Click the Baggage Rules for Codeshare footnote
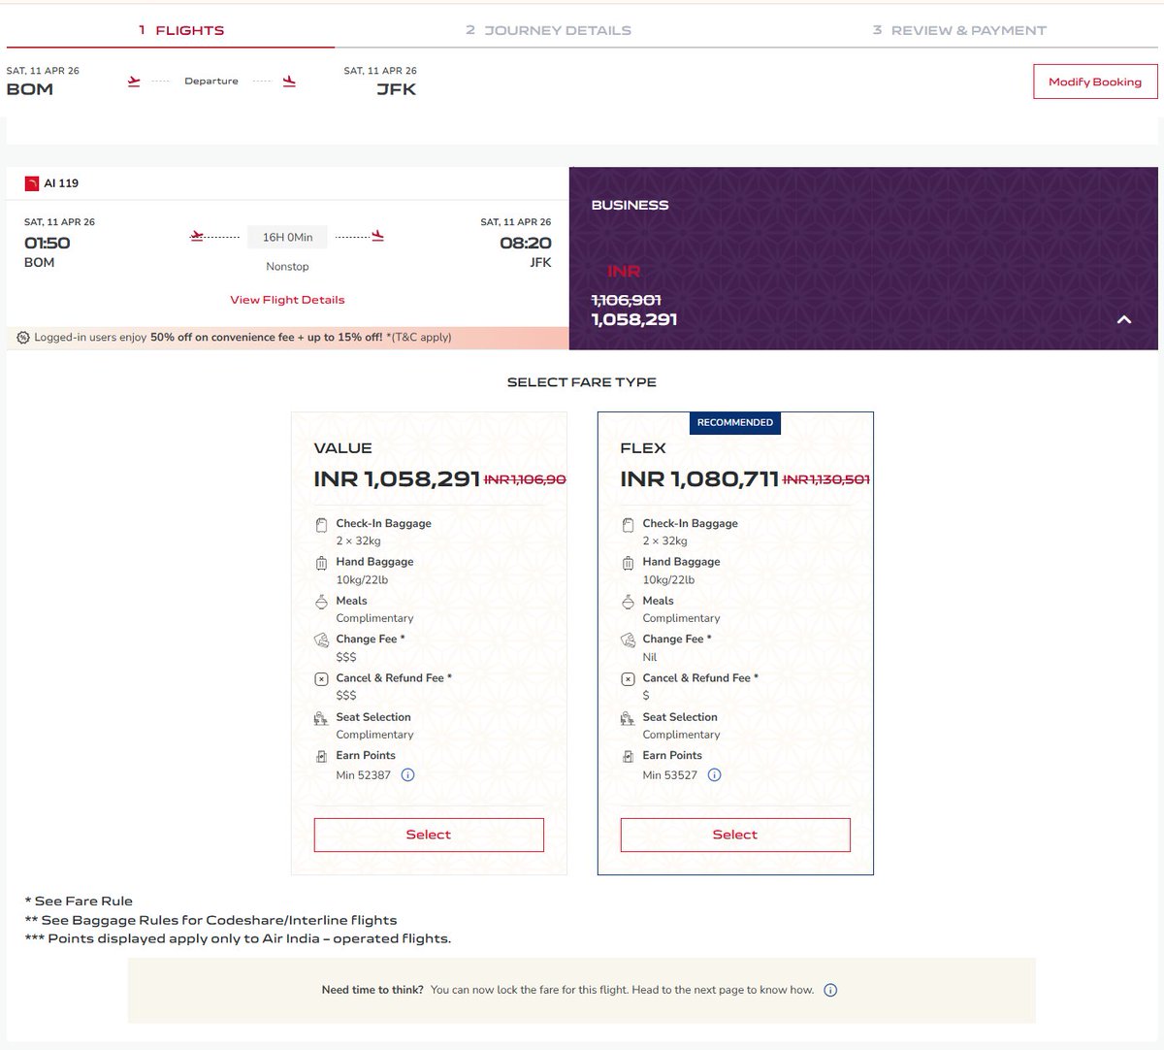Screen dimensions: 1164x1050 [x=210, y=920]
